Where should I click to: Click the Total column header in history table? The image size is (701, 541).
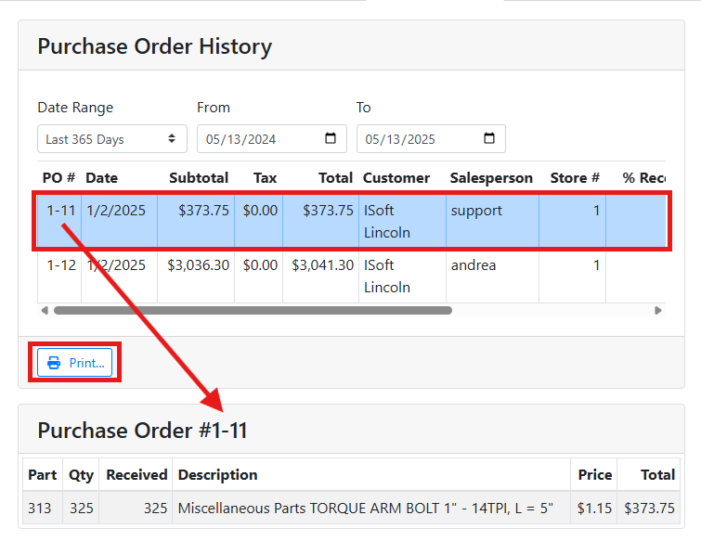pos(335,177)
